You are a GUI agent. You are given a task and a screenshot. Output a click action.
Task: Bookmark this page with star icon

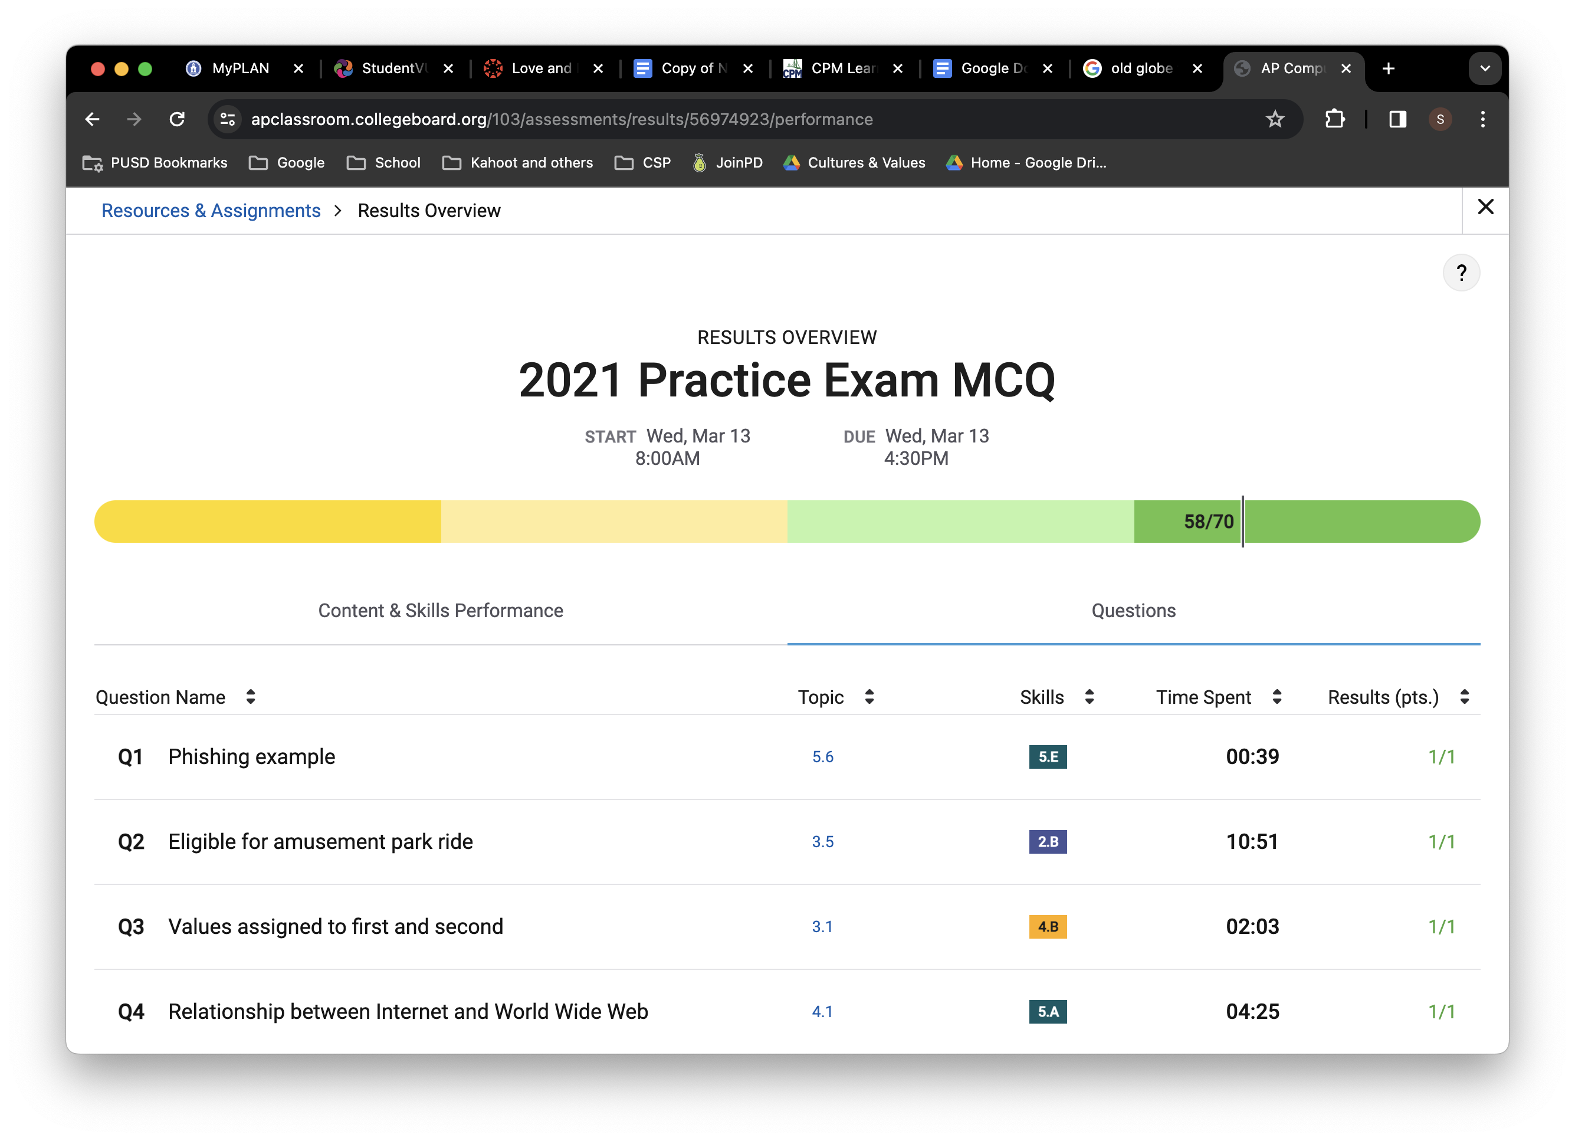click(1275, 119)
